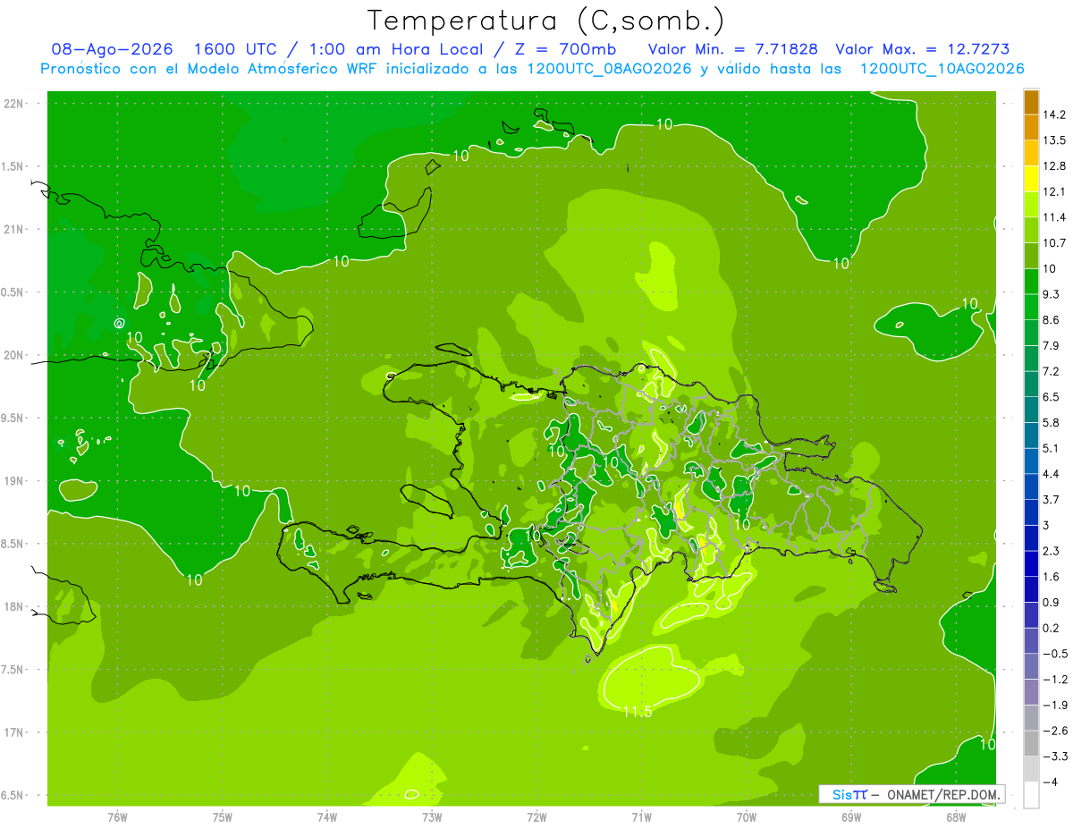Click the '75W' longitude axis label

[222, 816]
